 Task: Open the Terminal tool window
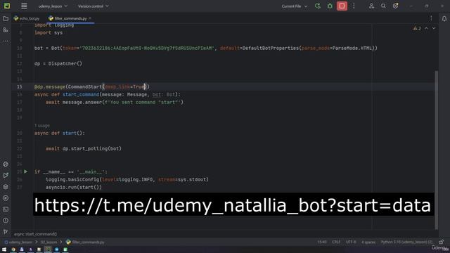[x=6, y=209]
